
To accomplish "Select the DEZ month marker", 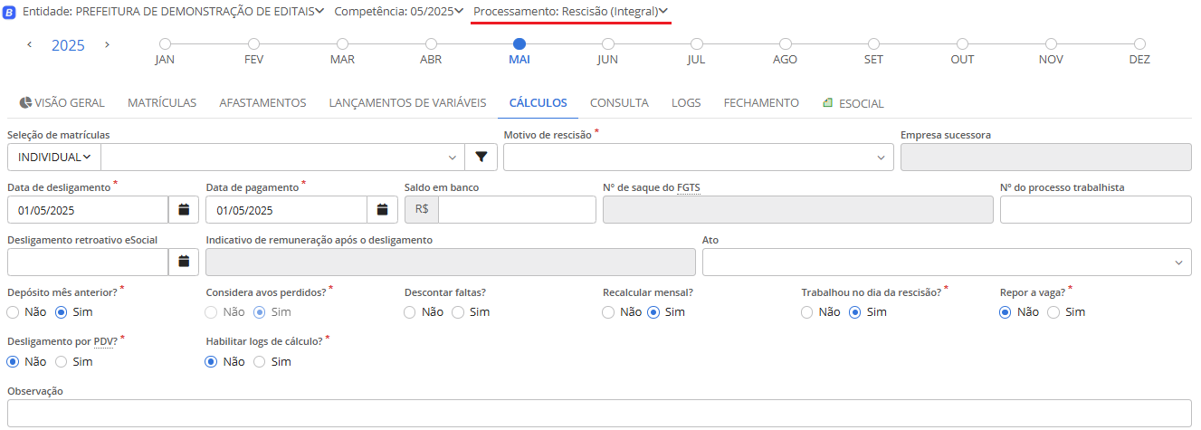I will (x=1139, y=44).
